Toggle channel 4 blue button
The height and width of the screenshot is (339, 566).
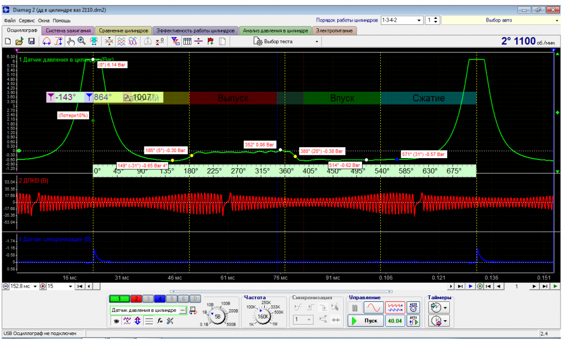160,299
